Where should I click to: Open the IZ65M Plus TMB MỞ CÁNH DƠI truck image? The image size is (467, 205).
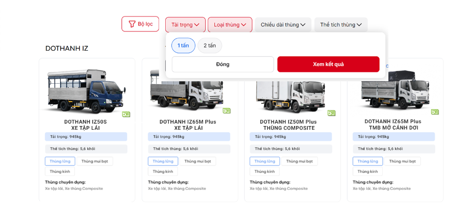tap(395, 90)
